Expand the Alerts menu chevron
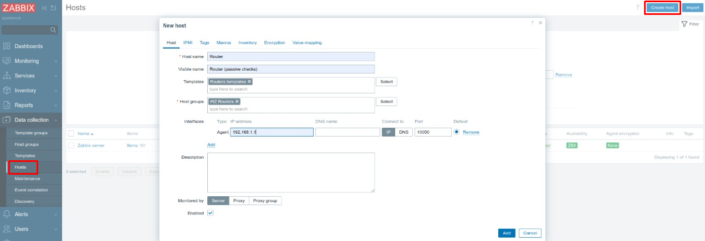The width and height of the screenshot is (705, 241). (x=56, y=214)
